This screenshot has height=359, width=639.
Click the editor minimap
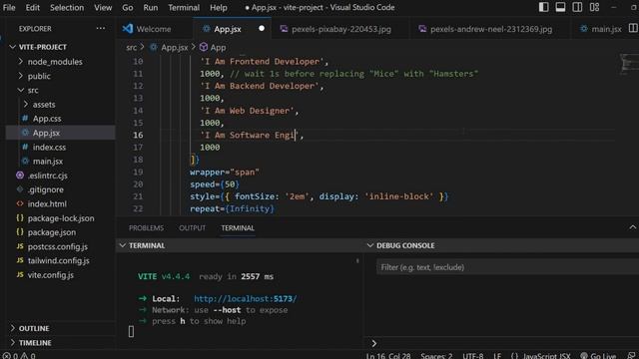(x=629, y=64)
